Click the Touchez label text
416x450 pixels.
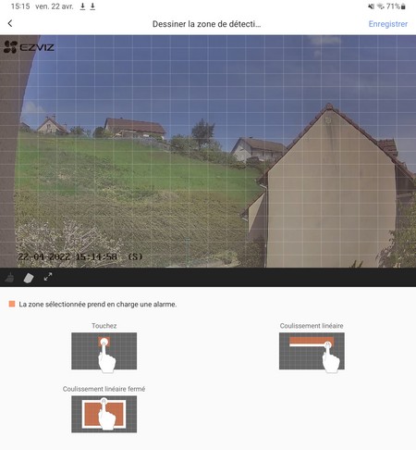tap(104, 326)
